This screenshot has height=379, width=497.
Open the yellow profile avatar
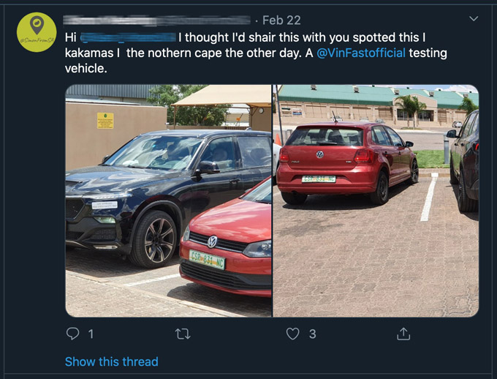(37, 32)
